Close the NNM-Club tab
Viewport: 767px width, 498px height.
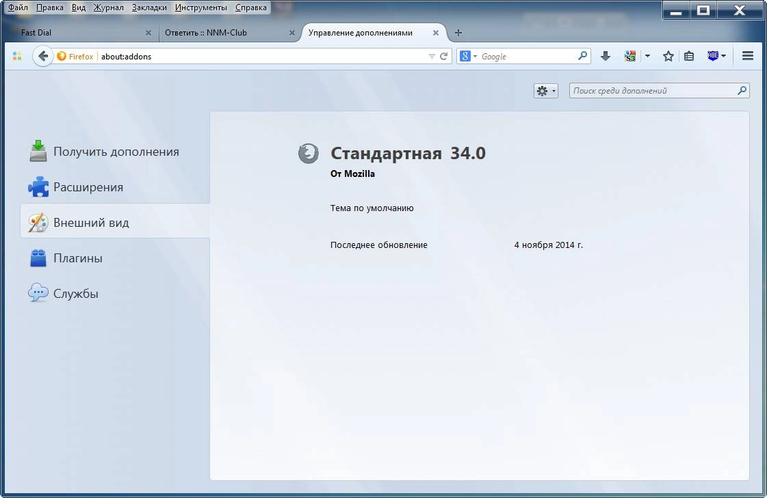click(292, 33)
